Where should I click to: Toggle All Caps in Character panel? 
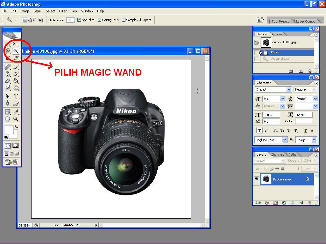coord(275,131)
